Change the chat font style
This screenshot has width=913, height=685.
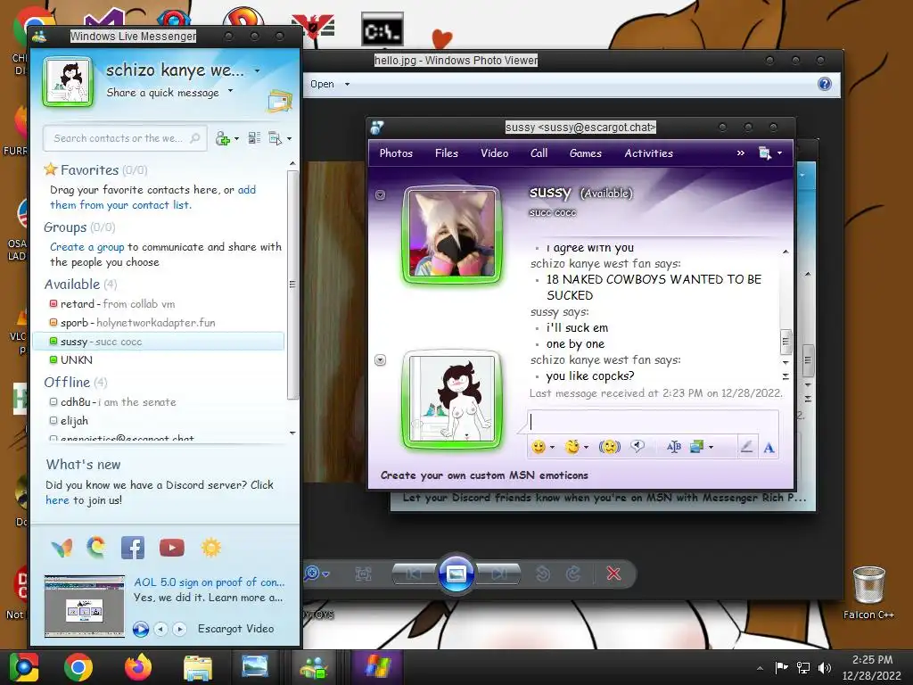(x=674, y=447)
